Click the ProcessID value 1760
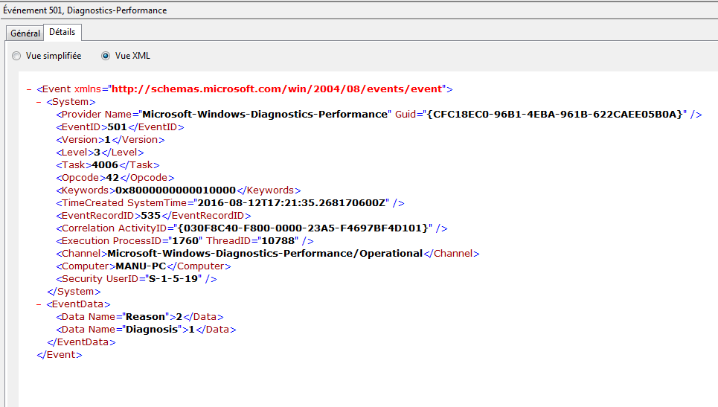718x407 pixels. [185, 241]
